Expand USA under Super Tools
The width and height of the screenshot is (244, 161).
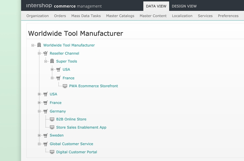pyautogui.click(x=52, y=69)
